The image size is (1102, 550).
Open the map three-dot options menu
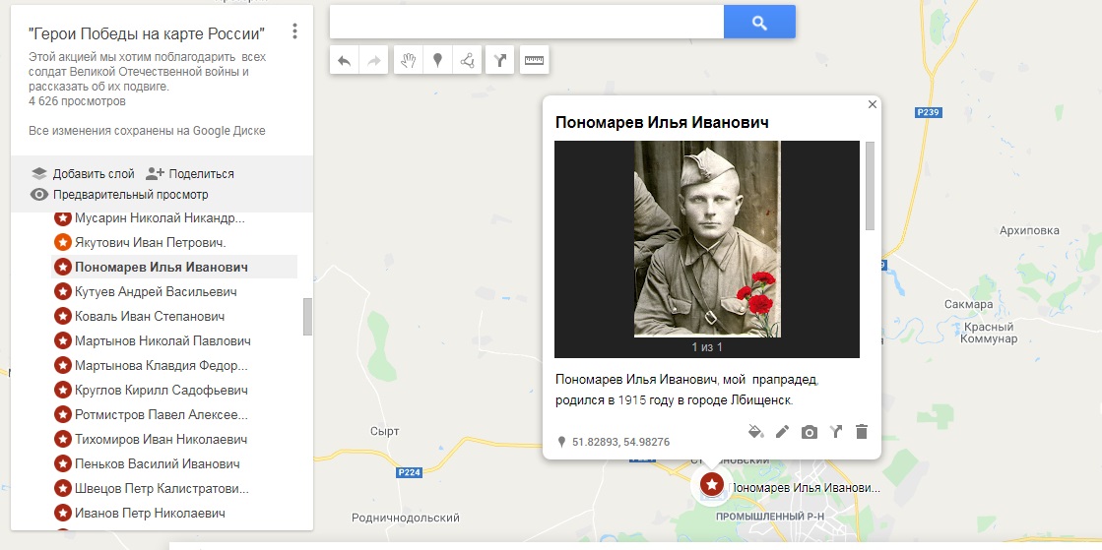pos(294,31)
